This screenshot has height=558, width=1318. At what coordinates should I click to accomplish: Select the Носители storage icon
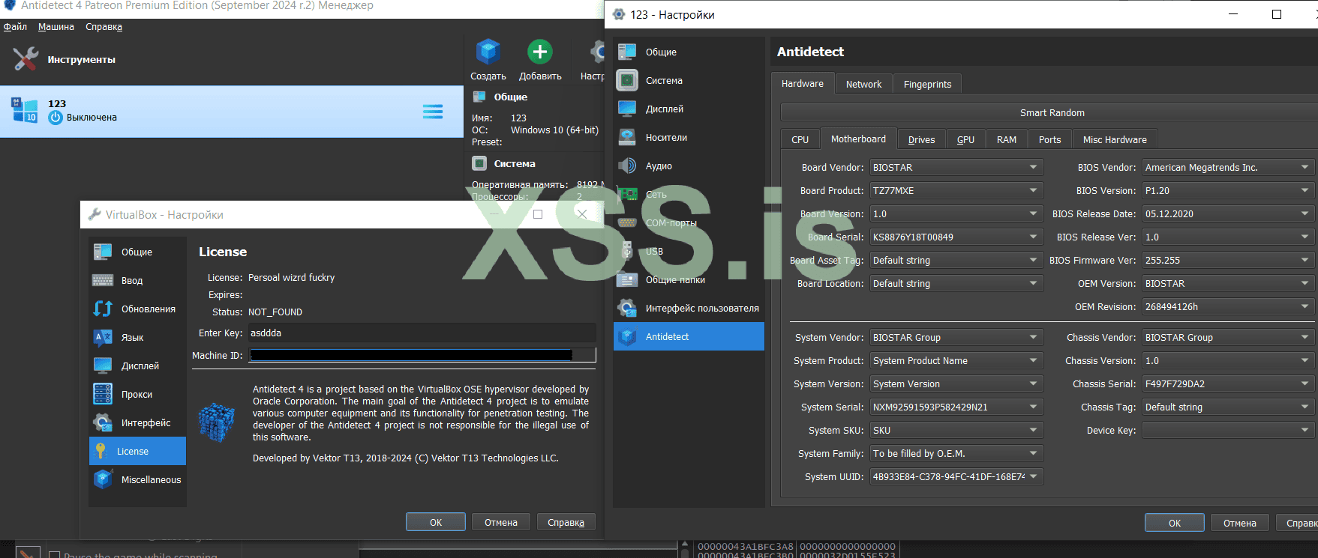coord(627,137)
